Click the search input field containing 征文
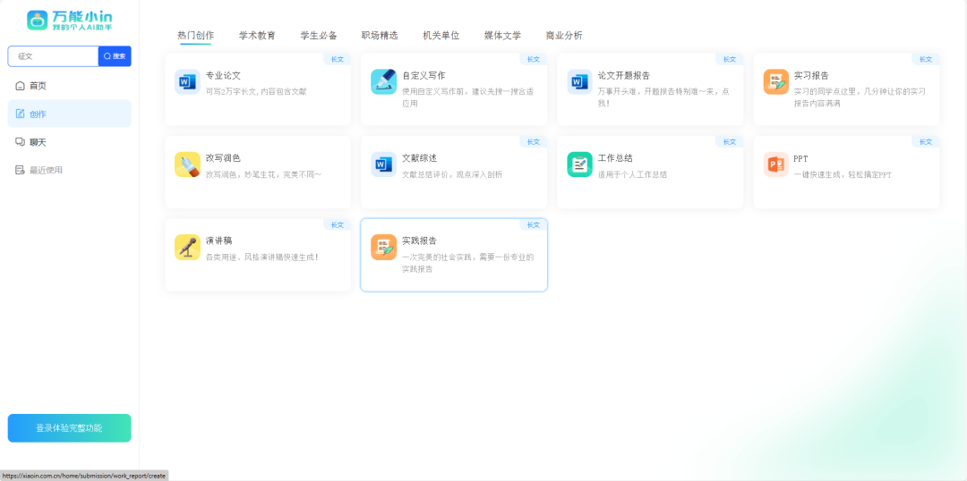This screenshot has height=481, width=967. (x=53, y=56)
